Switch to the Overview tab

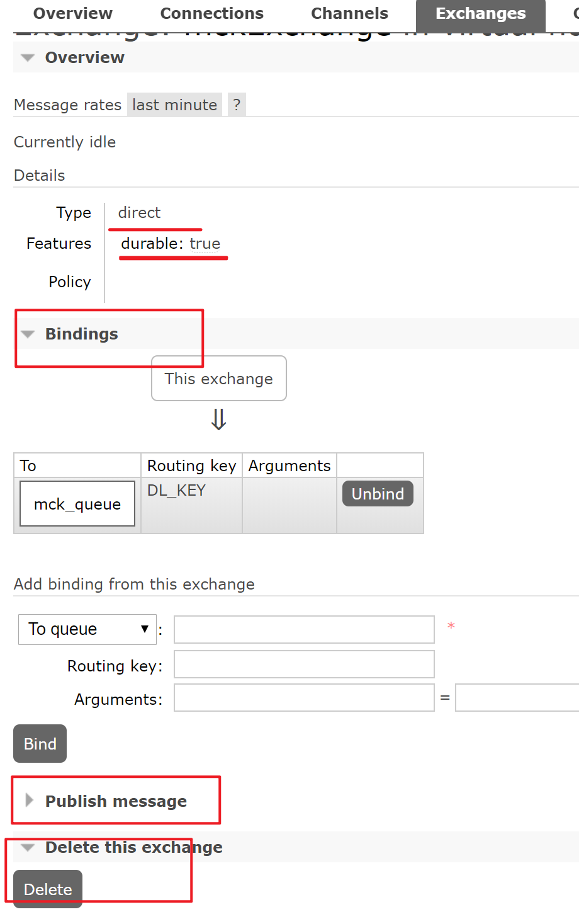point(72,13)
